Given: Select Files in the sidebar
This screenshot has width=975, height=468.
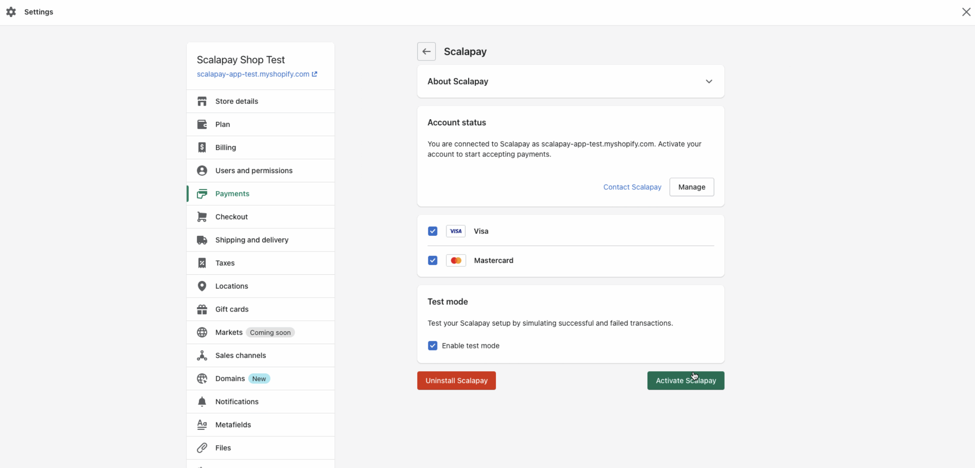Looking at the screenshot, I should [260, 448].
